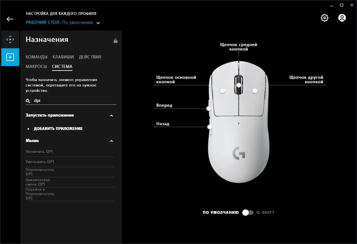Click the back arrow icon

10,19
